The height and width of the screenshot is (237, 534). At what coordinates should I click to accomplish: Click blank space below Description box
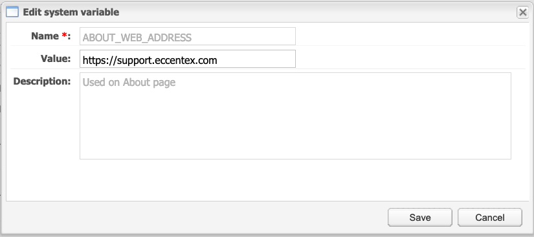(295, 180)
